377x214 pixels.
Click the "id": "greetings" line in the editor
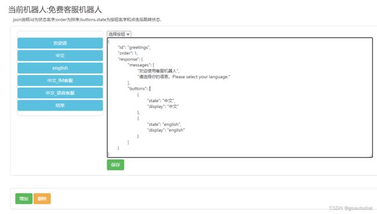click(x=134, y=48)
